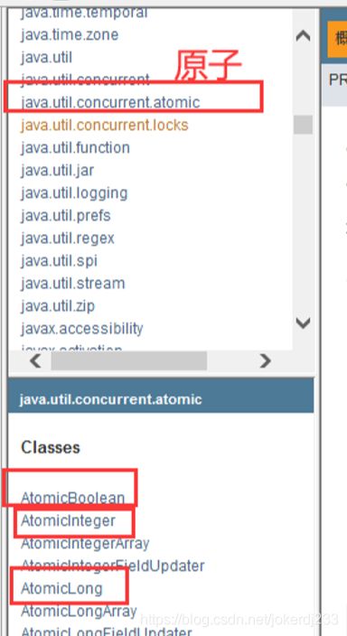
Task: Click the orange overview tab at top right
Action: 337,39
